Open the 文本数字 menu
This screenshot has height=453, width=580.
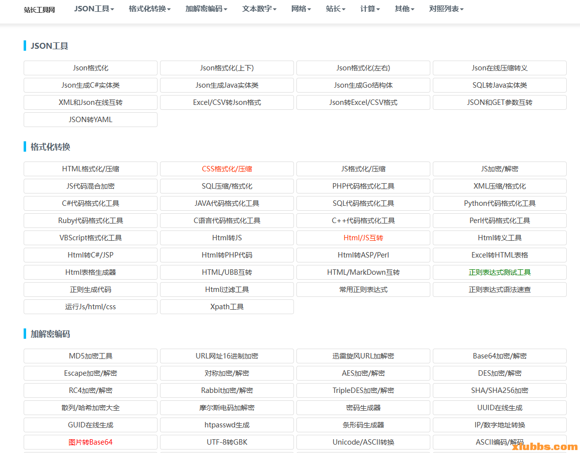[x=259, y=9]
